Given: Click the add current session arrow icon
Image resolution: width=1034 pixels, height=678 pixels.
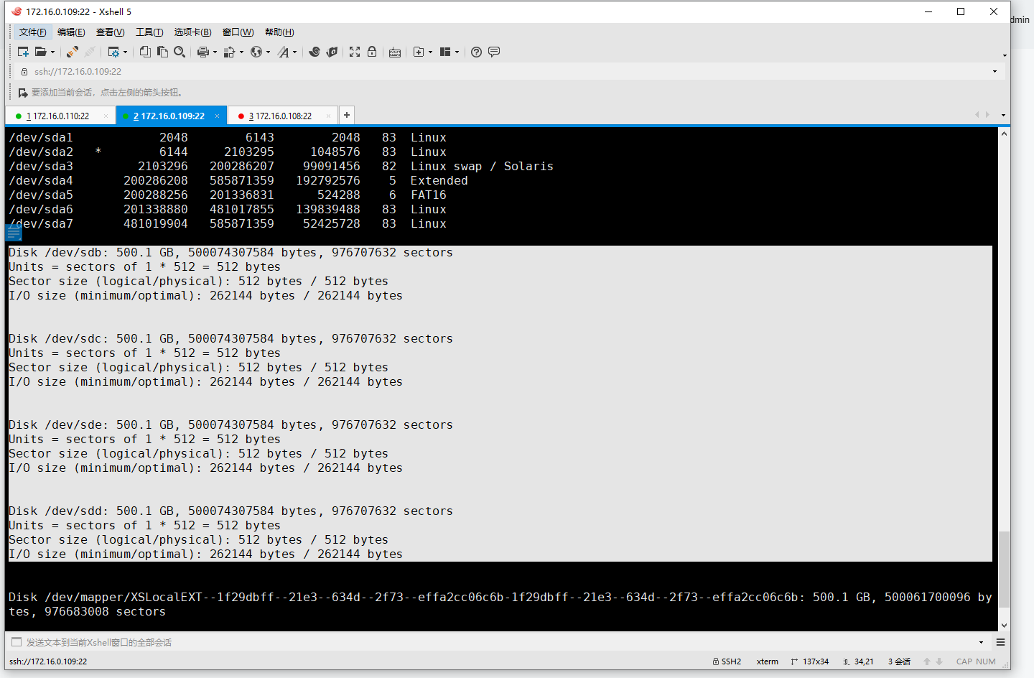Looking at the screenshot, I should [23, 93].
